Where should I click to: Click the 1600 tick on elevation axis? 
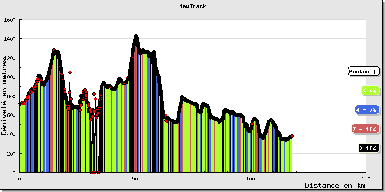point(10,20)
